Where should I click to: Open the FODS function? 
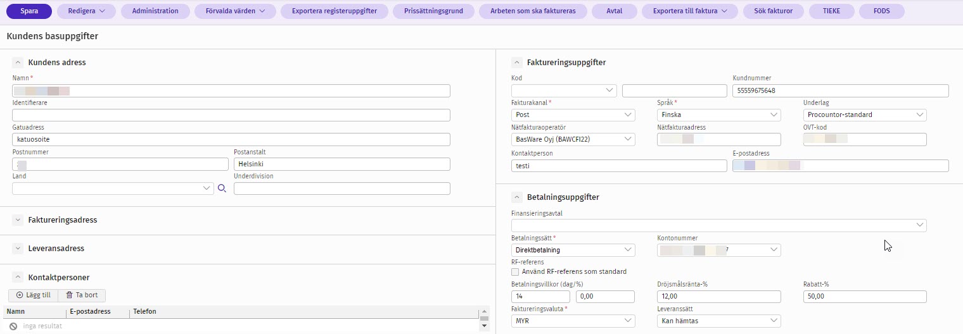click(882, 11)
